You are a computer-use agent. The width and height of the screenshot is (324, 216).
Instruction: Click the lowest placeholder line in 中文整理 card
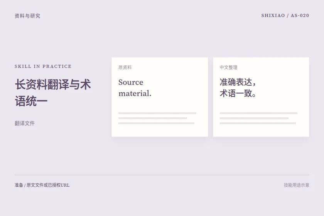tap(258, 123)
